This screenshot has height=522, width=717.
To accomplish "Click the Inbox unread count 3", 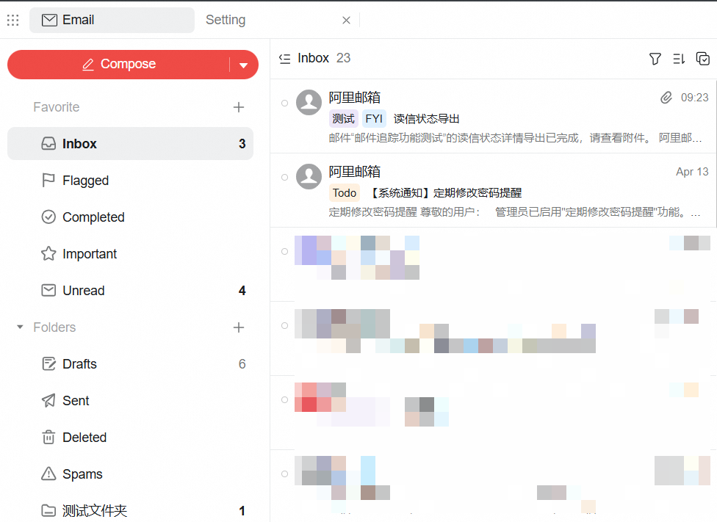I will [242, 144].
